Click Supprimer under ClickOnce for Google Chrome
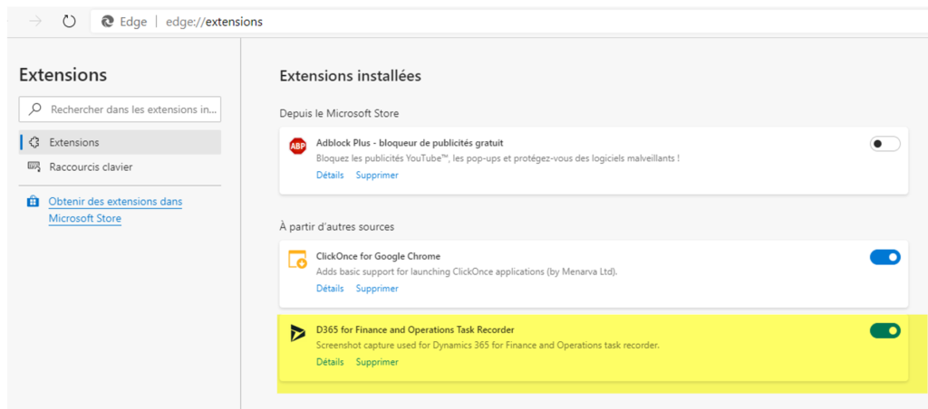This screenshot has width=928, height=409. point(376,289)
